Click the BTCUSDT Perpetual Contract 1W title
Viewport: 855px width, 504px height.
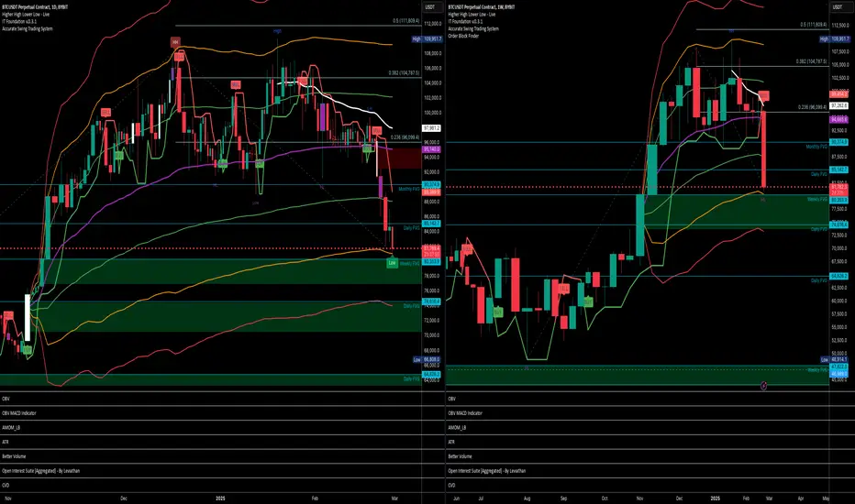(482, 7)
